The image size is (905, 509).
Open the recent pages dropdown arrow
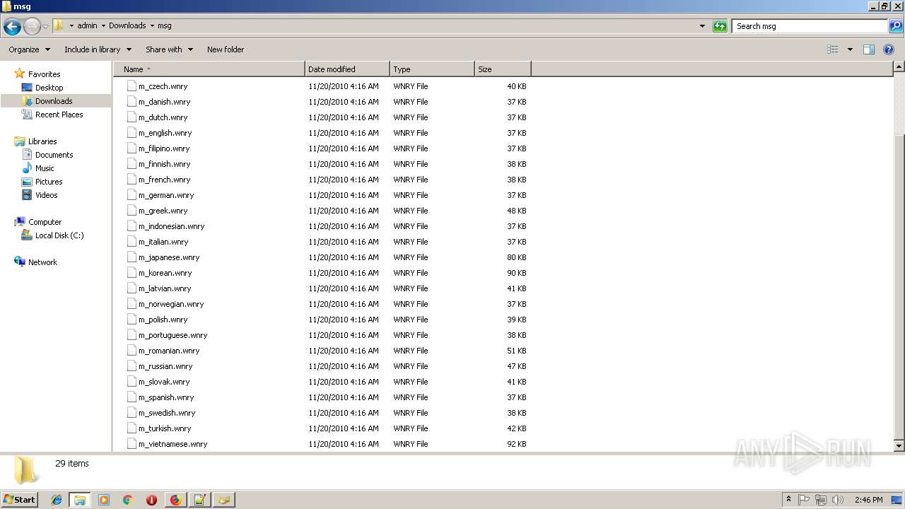(x=45, y=27)
